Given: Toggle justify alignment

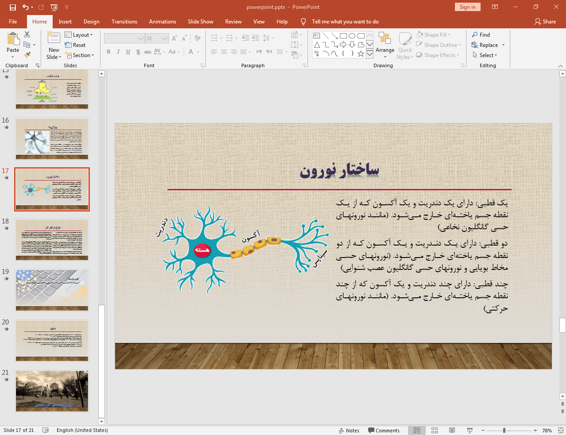Looking at the screenshot, I should [x=244, y=52].
